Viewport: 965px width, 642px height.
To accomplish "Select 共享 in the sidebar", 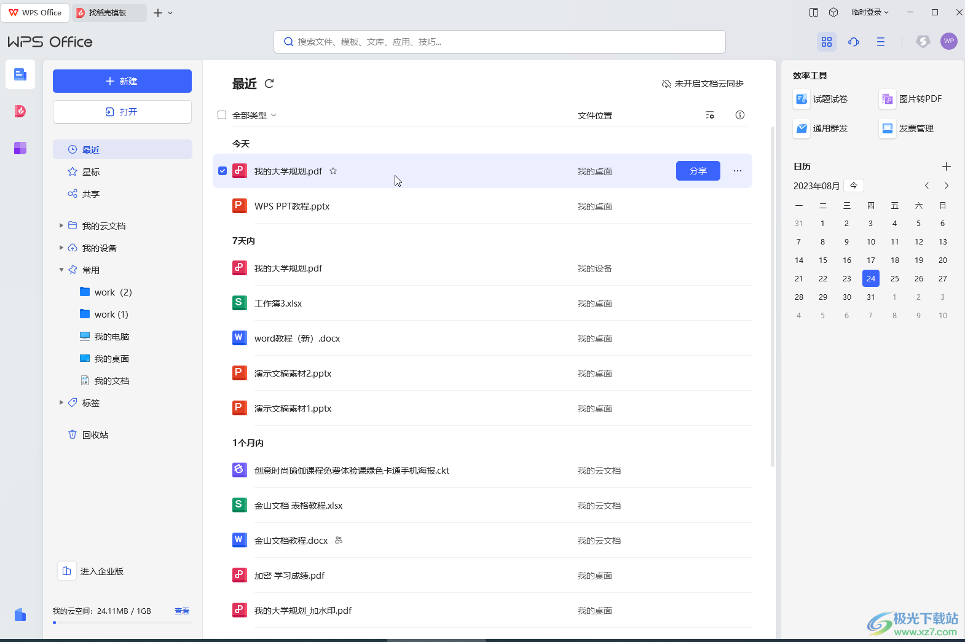I will point(122,194).
